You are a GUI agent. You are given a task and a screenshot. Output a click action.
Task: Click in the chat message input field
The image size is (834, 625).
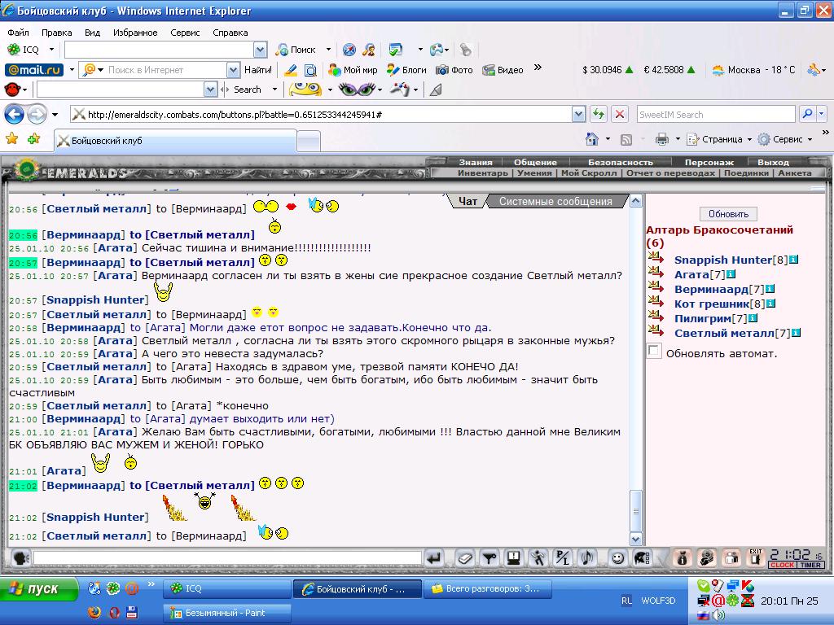point(227,558)
